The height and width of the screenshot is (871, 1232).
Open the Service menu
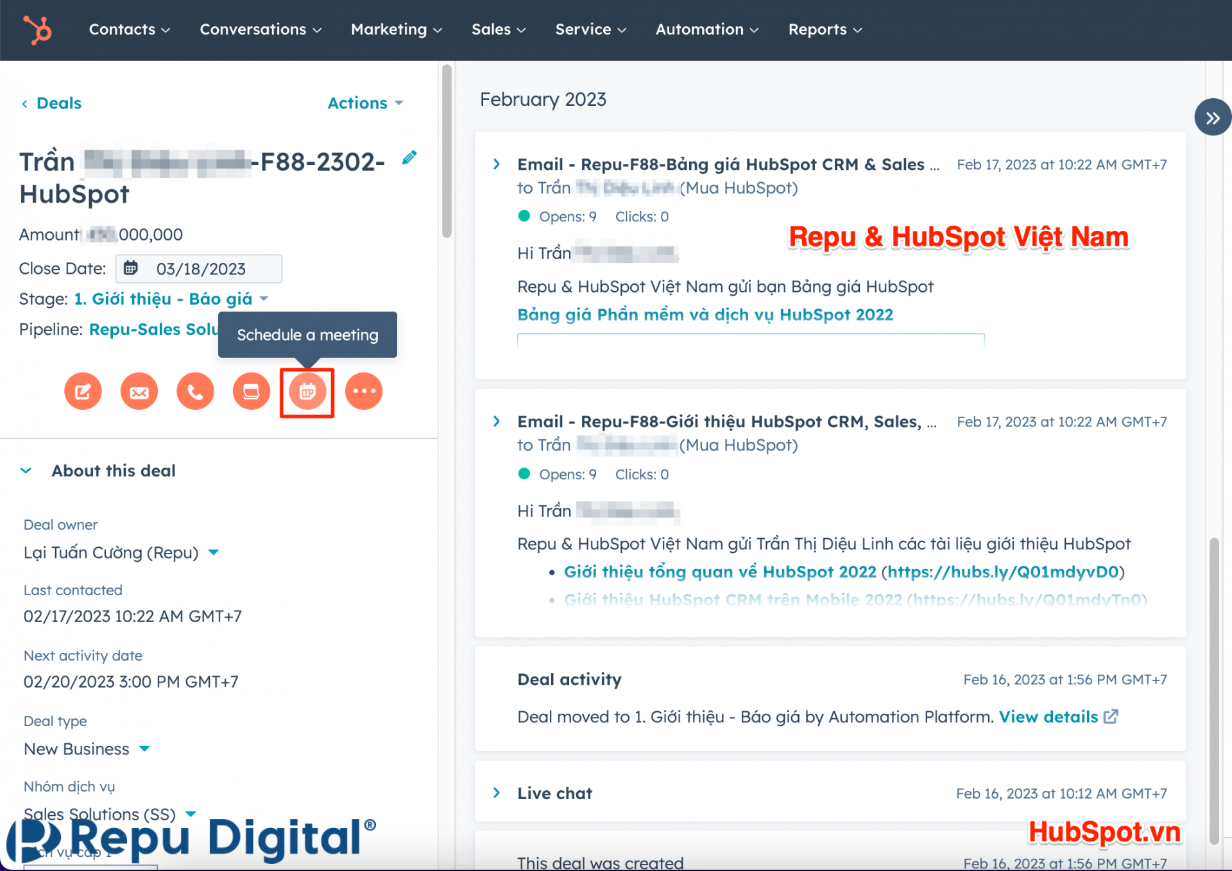[x=591, y=30]
